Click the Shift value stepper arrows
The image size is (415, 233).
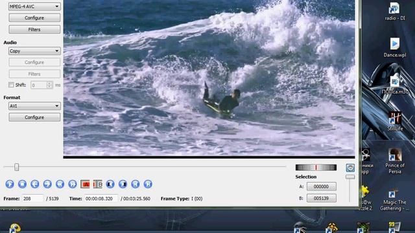(49, 85)
